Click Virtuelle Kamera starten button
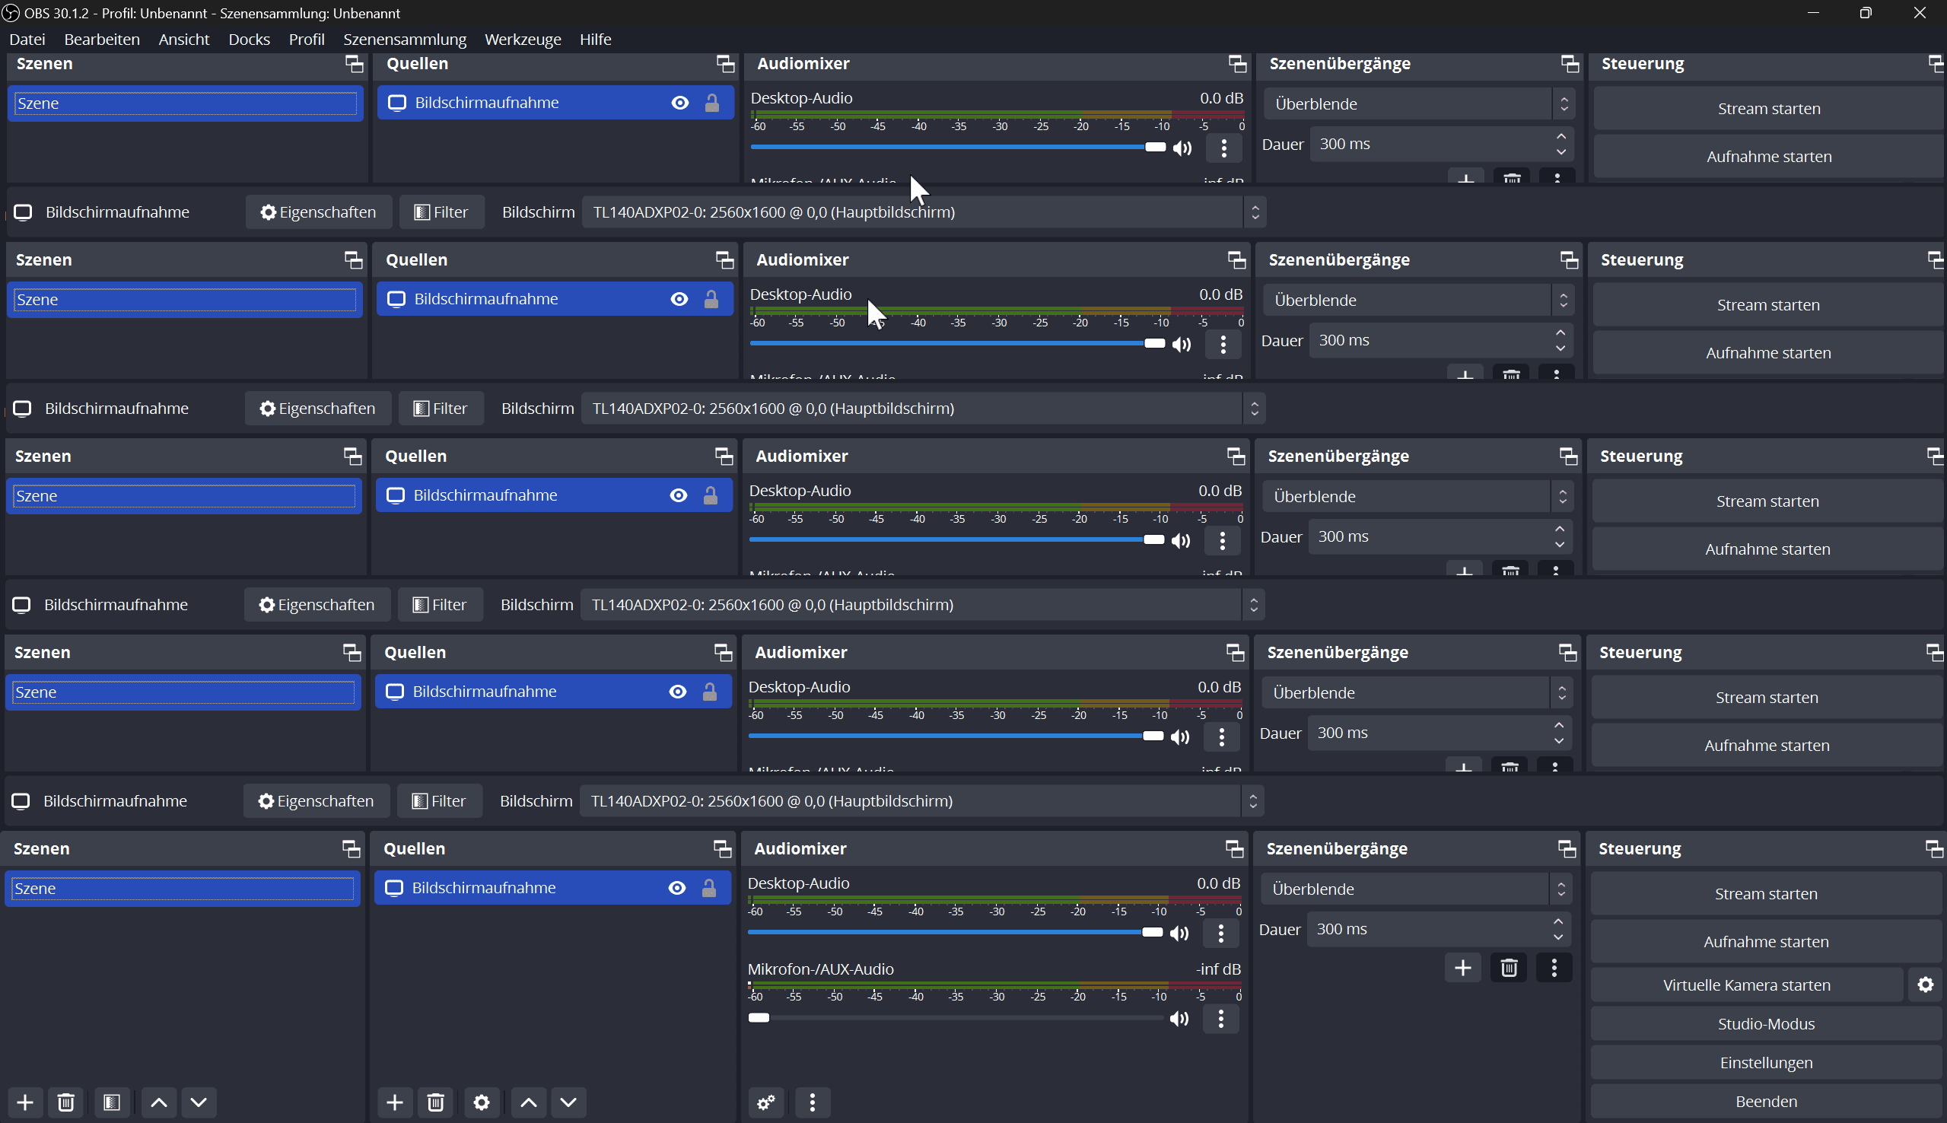 pos(1745,985)
